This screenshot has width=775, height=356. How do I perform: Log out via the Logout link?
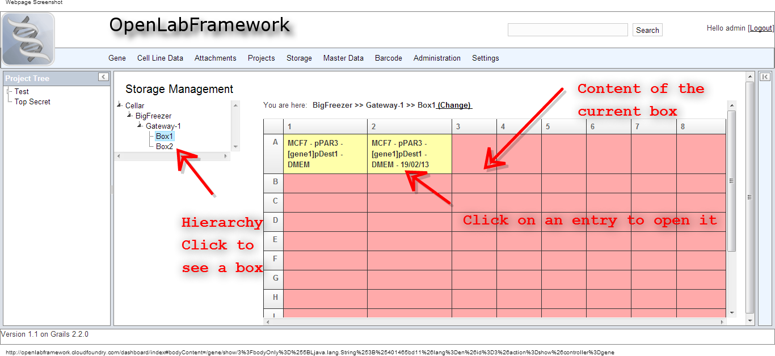(x=761, y=28)
